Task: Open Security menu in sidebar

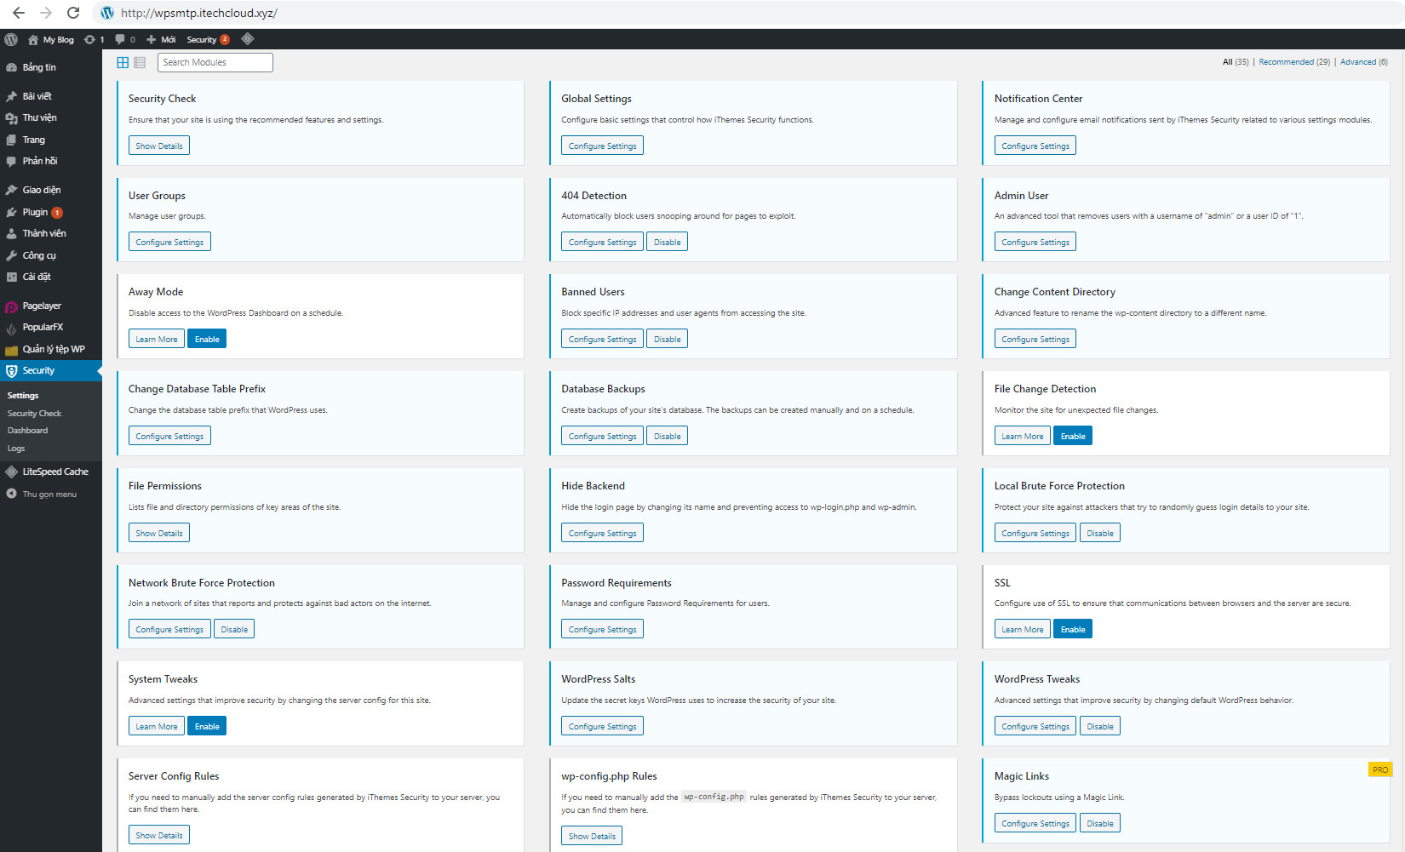Action: coord(51,370)
